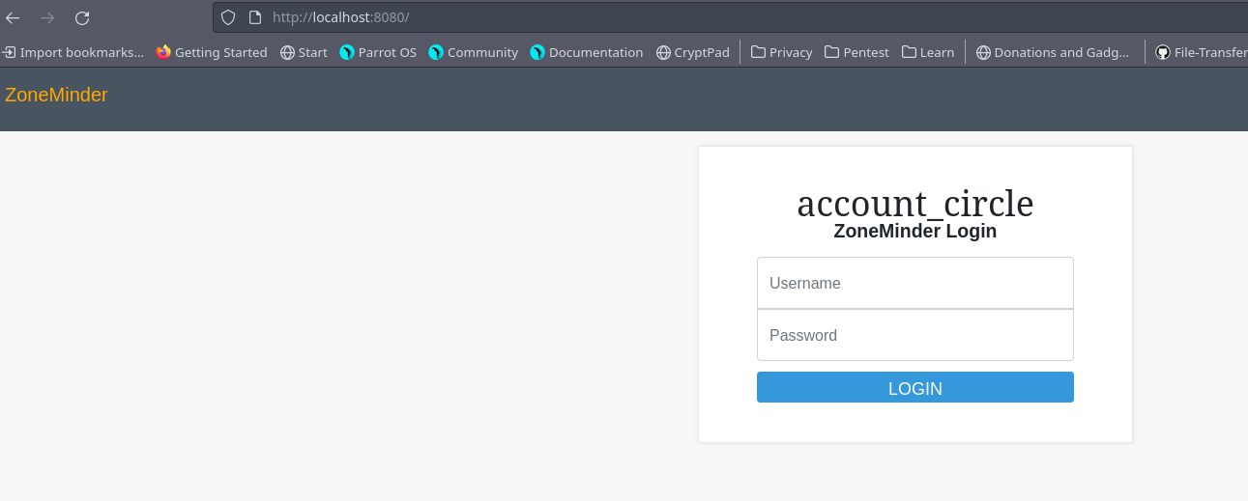The height and width of the screenshot is (501, 1248).
Task: Open the Documentation bookmark
Action: point(586,52)
